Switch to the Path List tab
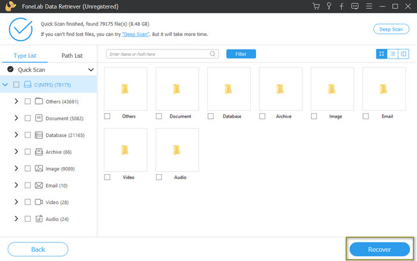This screenshot has width=417, height=261. pyautogui.click(x=72, y=55)
